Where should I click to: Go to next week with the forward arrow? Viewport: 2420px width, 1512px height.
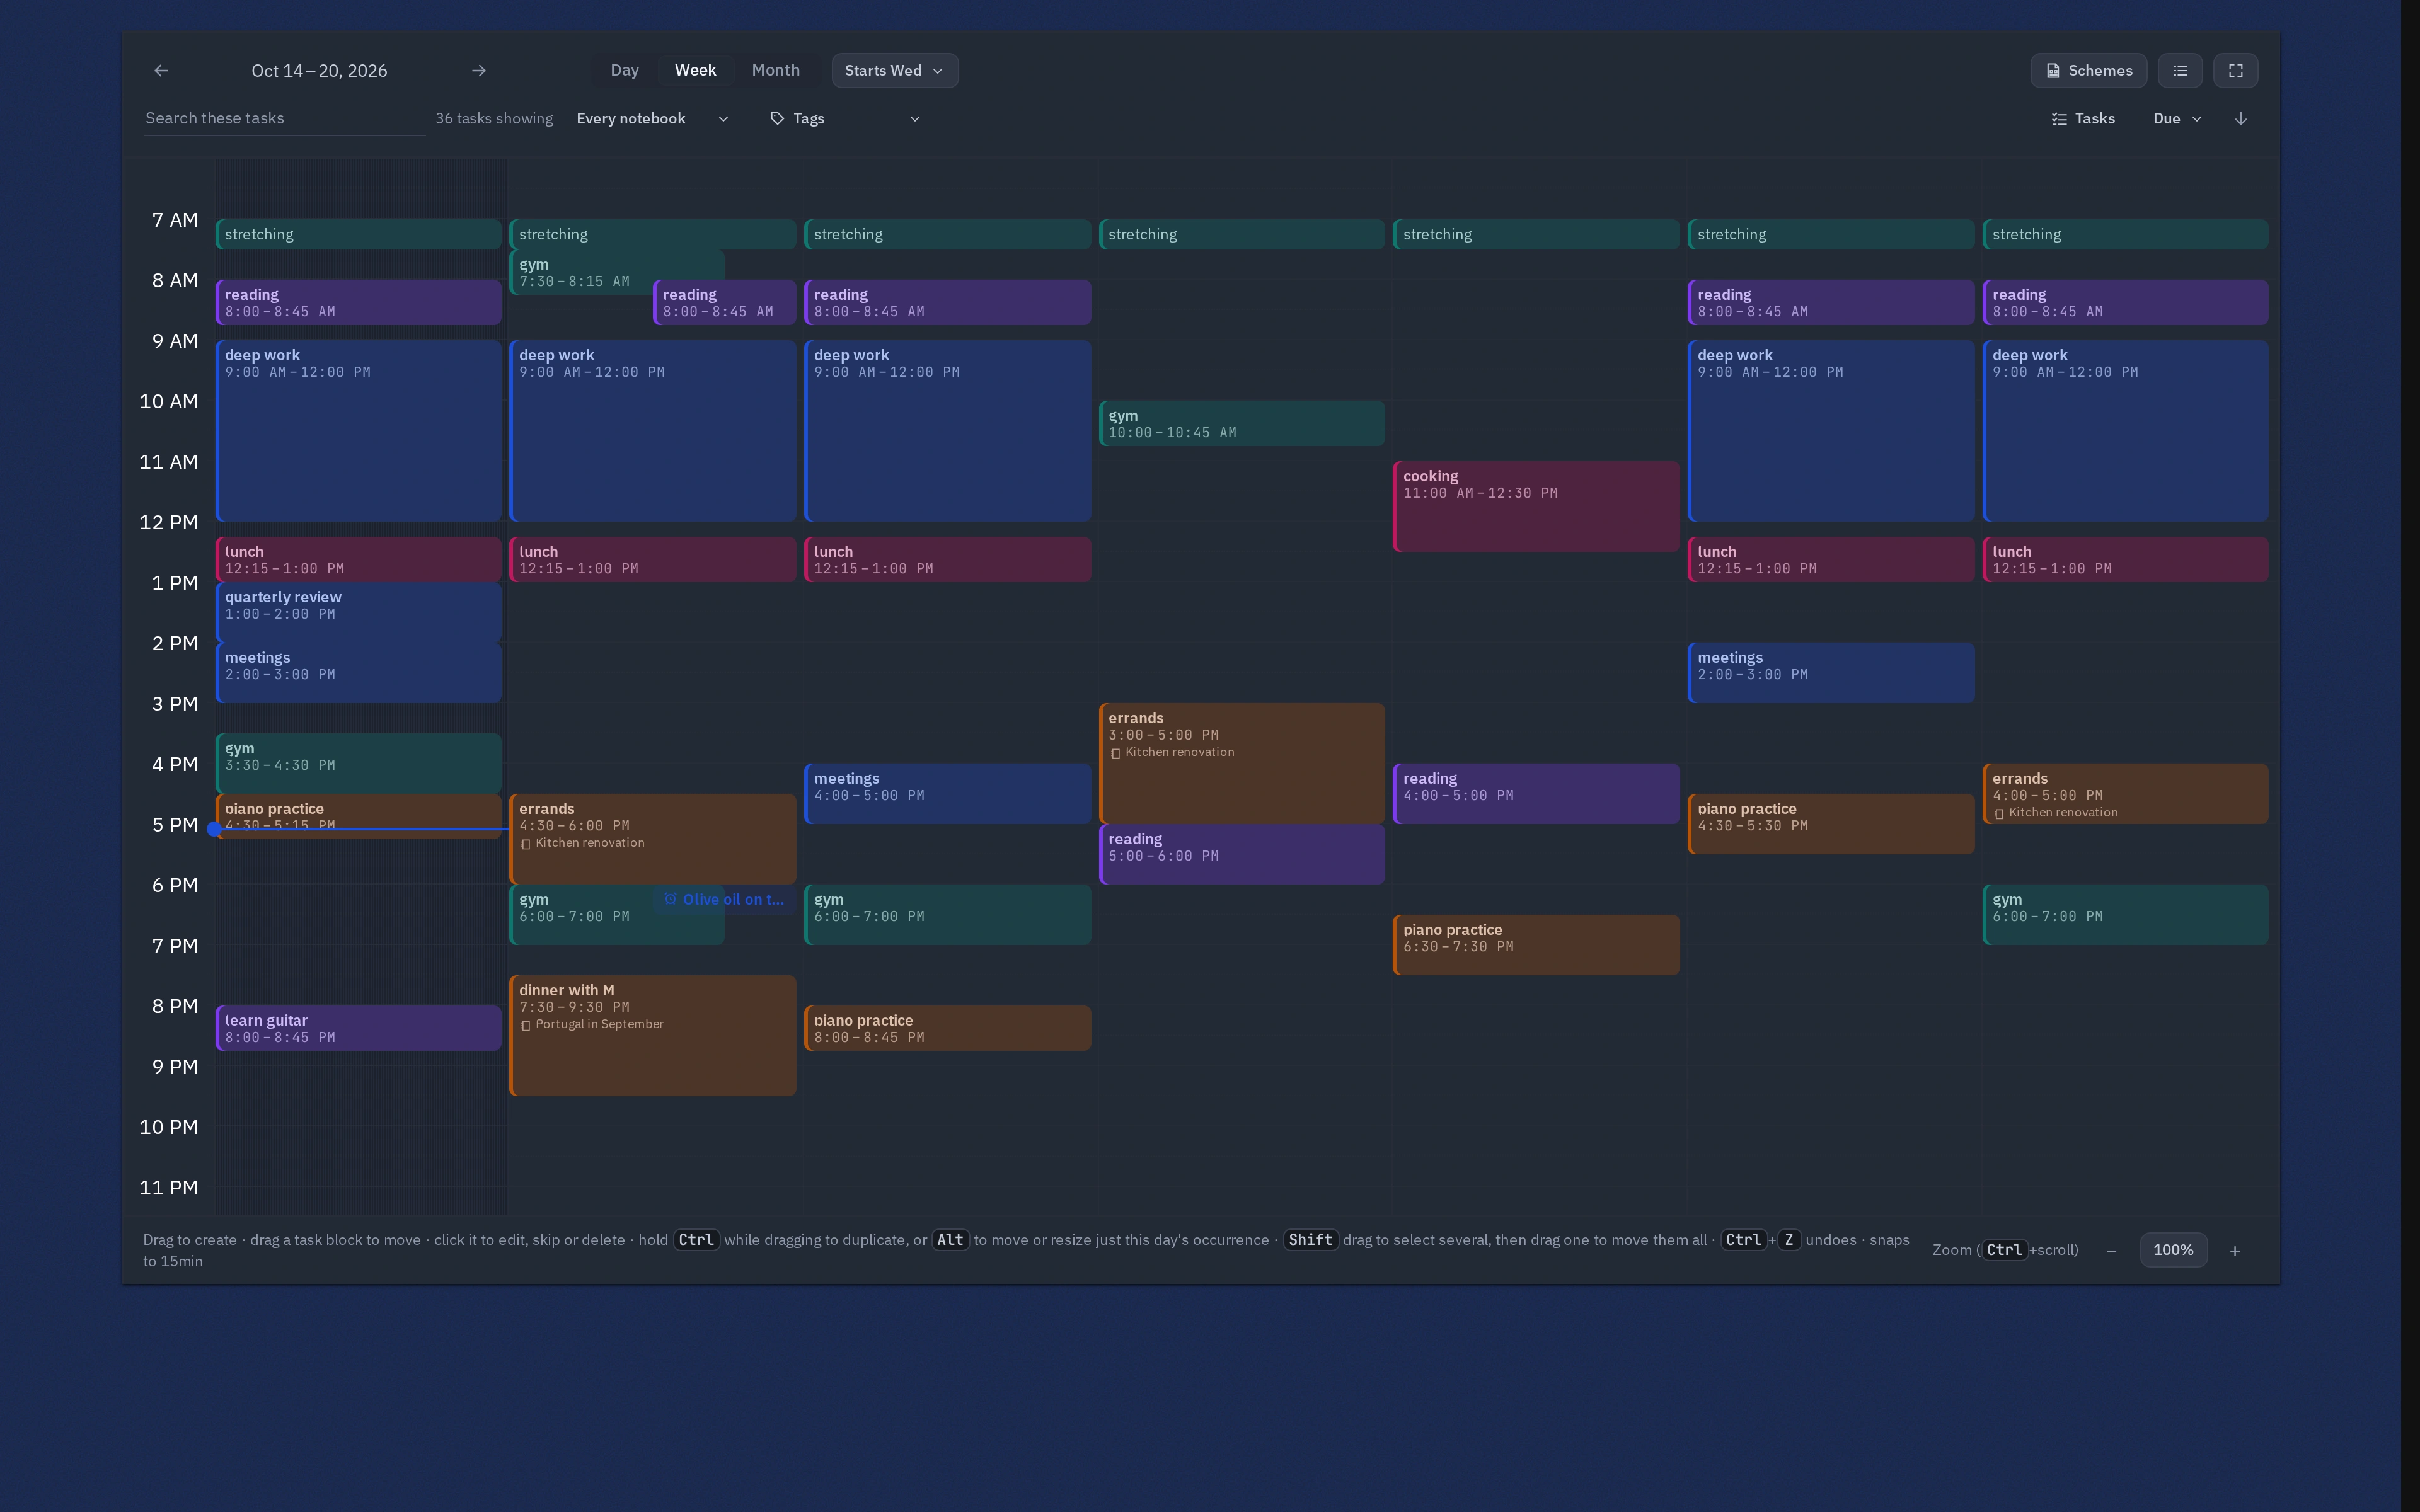pos(479,70)
